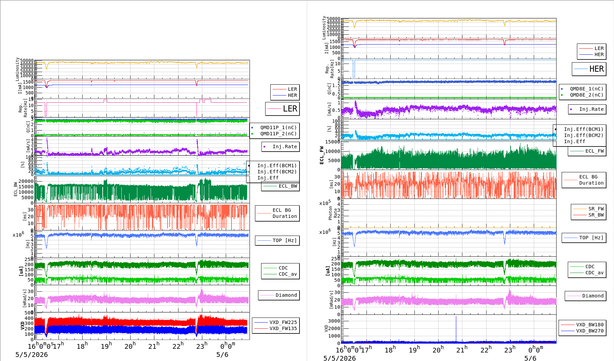The width and height of the screenshot is (614, 361).
Task: Click ECL BG Duration legend in HER panel
Action: (x=584, y=180)
